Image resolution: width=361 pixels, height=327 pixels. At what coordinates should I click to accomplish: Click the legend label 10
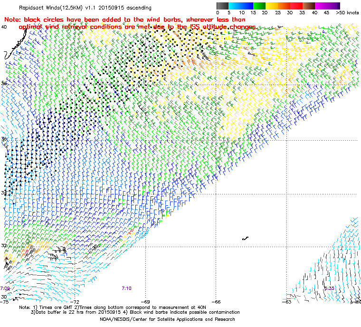point(241,13)
